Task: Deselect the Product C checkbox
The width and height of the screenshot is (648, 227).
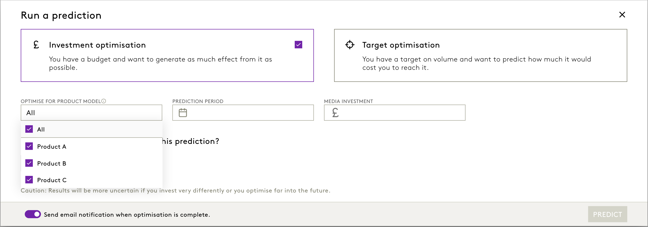Action: tap(29, 180)
